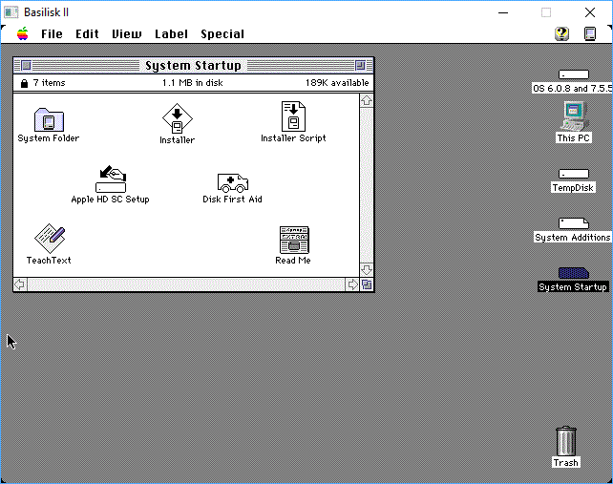
Task: Select the TempDisk volume icon
Action: (574, 174)
